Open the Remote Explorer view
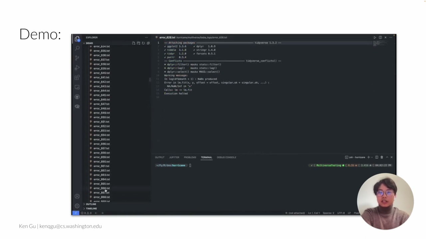 pyautogui.click(x=77, y=87)
